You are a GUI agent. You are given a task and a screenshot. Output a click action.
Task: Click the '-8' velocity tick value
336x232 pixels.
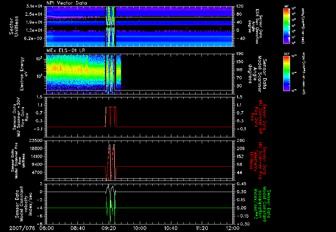pyautogui.click(x=40, y=224)
